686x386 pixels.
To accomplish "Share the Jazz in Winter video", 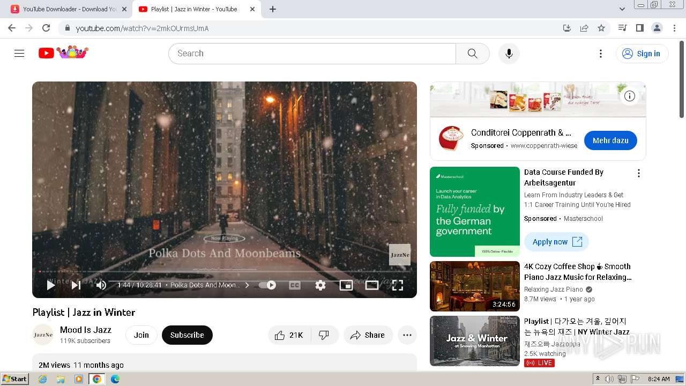I will click(x=368, y=335).
